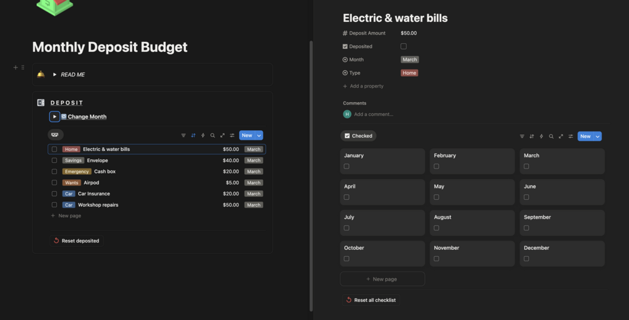Expand the READ ME toggle
The width and height of the screenshot is (629, 320).
(x=55, y=75)
